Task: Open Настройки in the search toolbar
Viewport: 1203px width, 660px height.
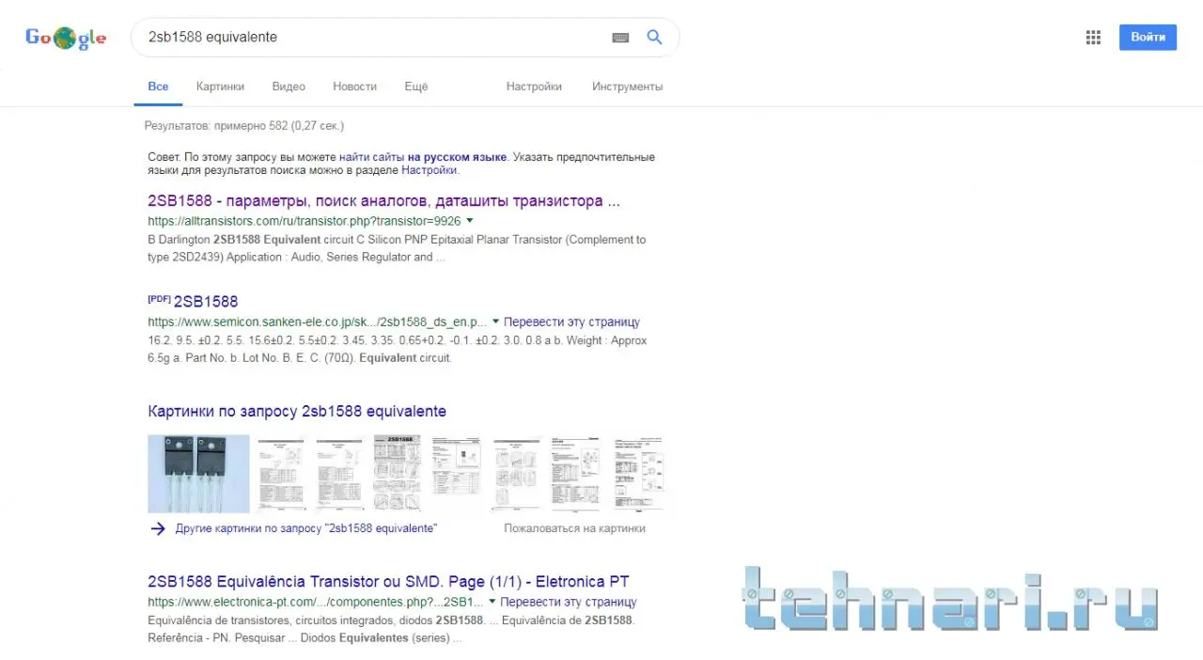Action: pyautogui.click(x=534, y=86)
